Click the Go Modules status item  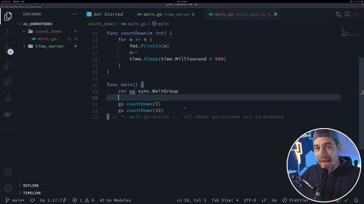[x=115, y=200]
